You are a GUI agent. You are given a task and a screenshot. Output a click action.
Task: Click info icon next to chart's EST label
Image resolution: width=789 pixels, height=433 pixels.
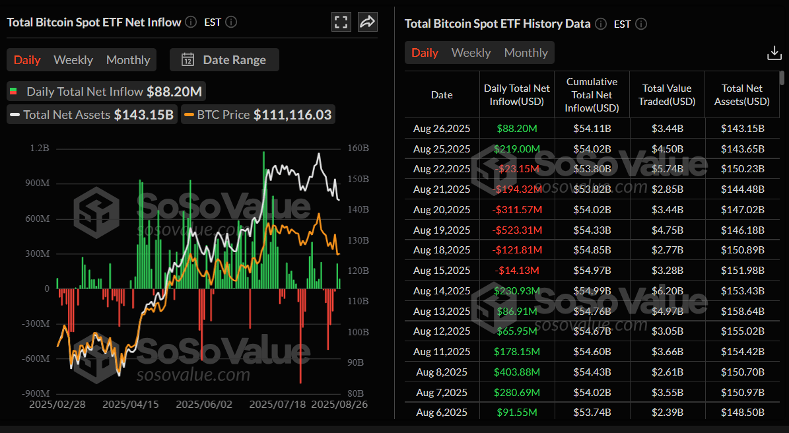click(x=231, y=22)
